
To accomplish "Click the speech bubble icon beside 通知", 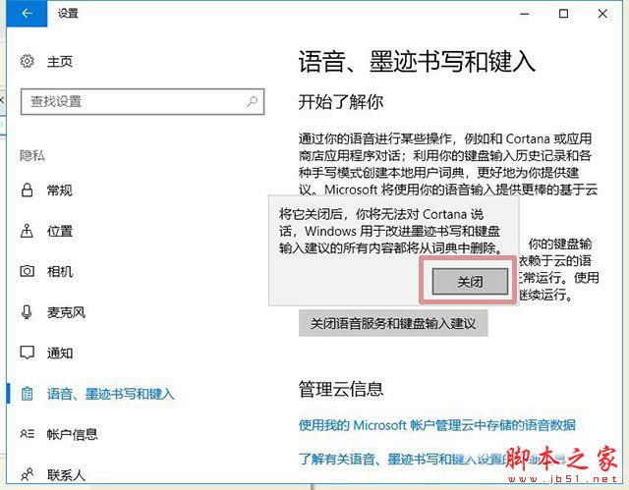I will click(x=27, y=353).
